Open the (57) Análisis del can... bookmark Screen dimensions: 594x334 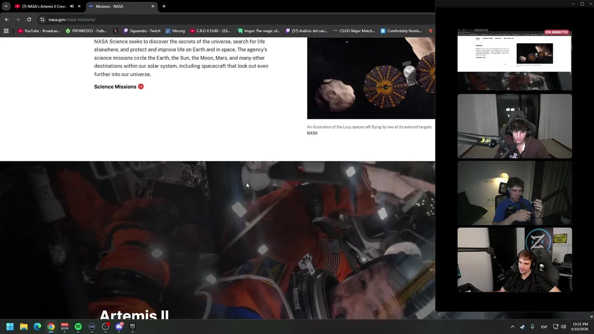[306, 31]
